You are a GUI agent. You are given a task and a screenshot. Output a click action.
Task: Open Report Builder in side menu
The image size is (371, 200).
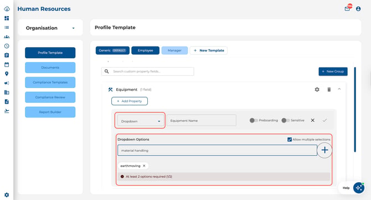(50, 112)
